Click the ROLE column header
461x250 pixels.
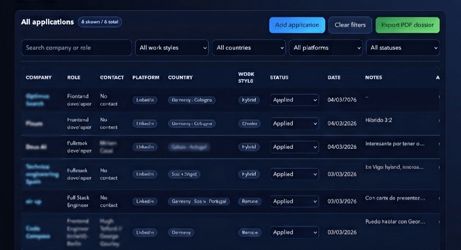(74, 77)
